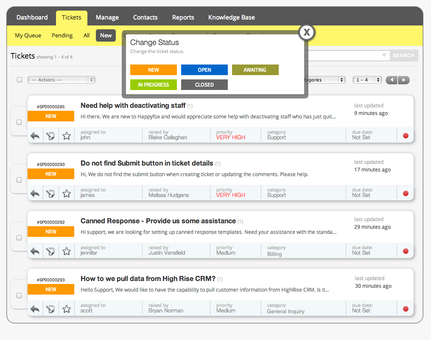Star the Canned Response ticket
This screenshot has width=431, height=340.
67,251
